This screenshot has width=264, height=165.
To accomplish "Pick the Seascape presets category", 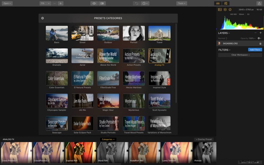I will coord(57,125).
